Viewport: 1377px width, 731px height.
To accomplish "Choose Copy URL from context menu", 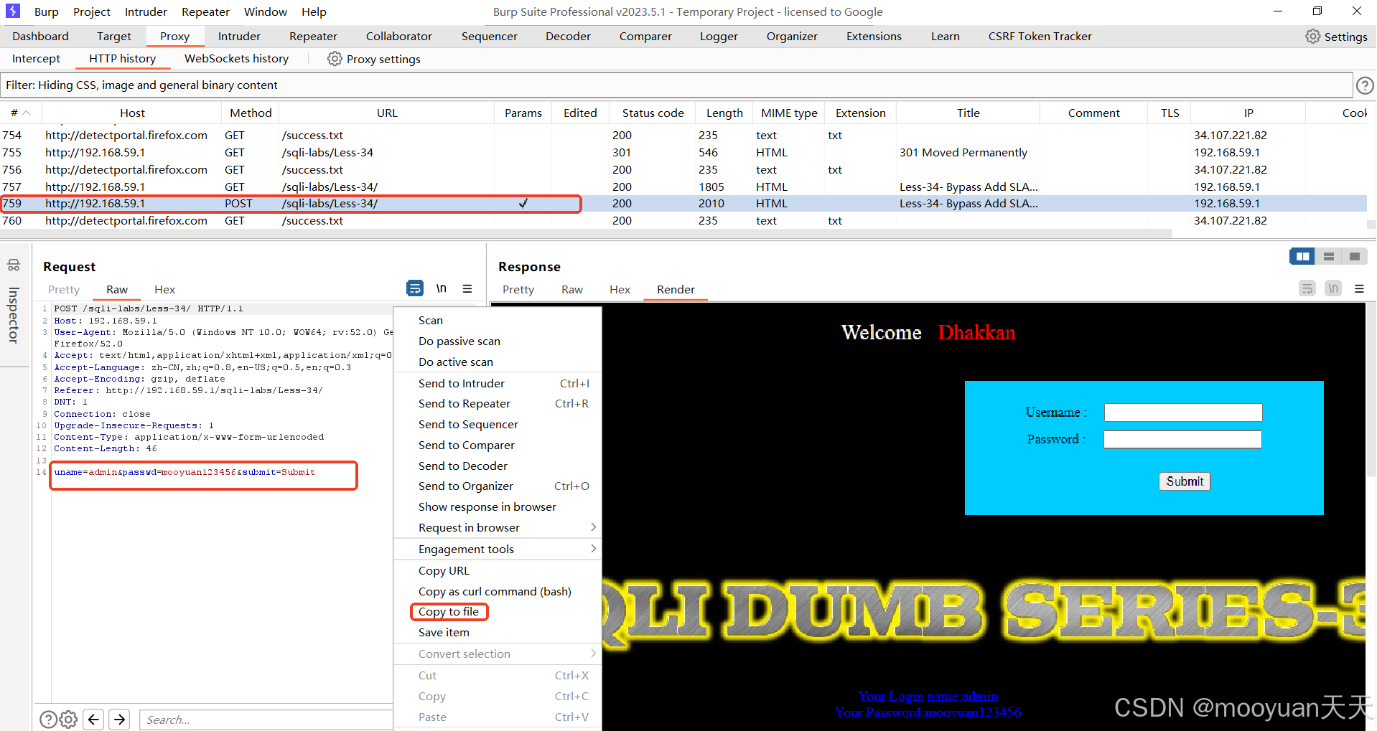I will point(498,570).
